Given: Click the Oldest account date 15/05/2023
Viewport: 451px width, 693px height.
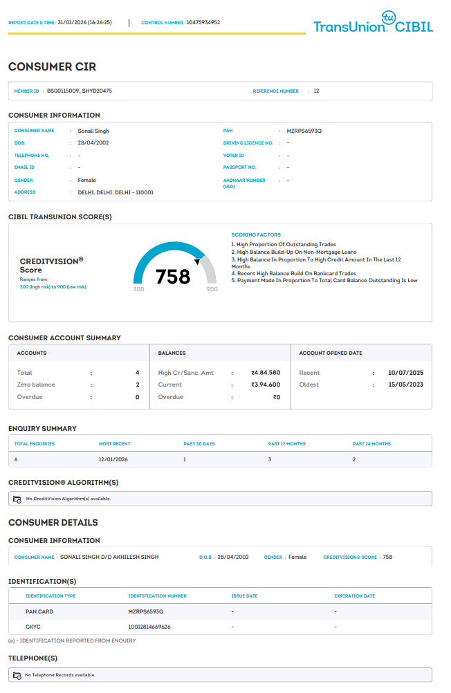Looking at the screenshot, I should 405,385.
